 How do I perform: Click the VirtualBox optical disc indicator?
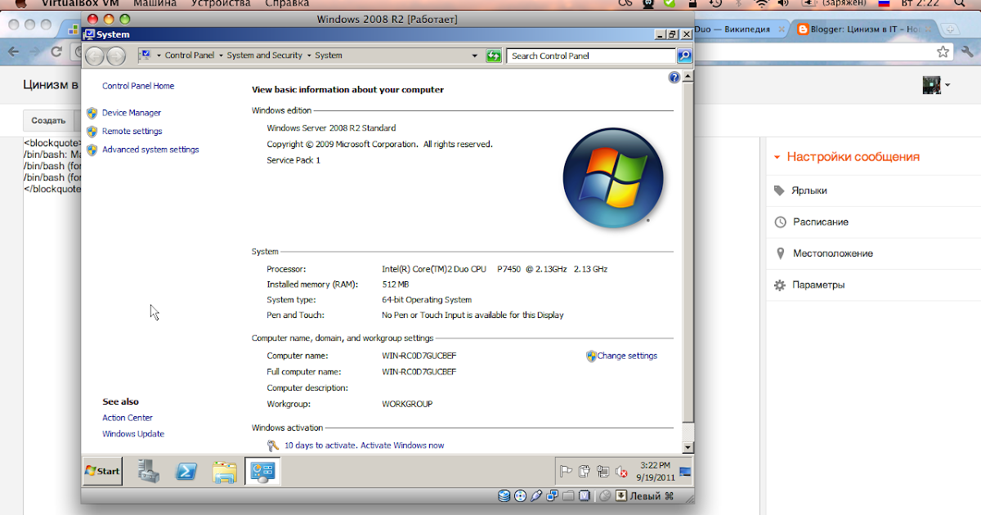pos(520,495)
